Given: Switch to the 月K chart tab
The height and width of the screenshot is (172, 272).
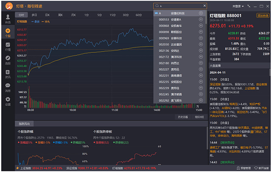Looking at the screenshot, I should (74, 15).
